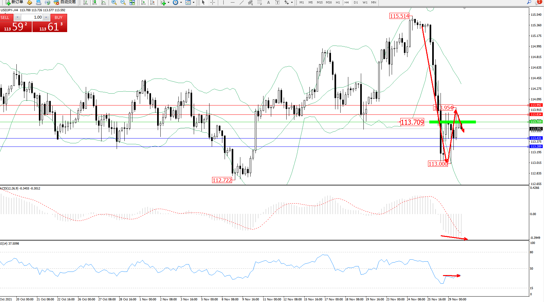Select the Crosshair cursor tool
This screenshot has height=302, width=544.
[x=212, y=3]
